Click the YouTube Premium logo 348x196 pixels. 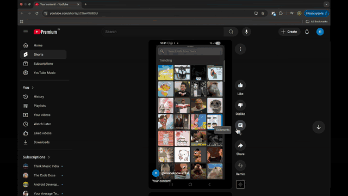click(45, 32)
